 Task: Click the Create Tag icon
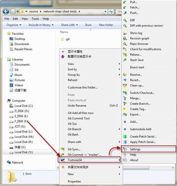(x=125, y=109)
